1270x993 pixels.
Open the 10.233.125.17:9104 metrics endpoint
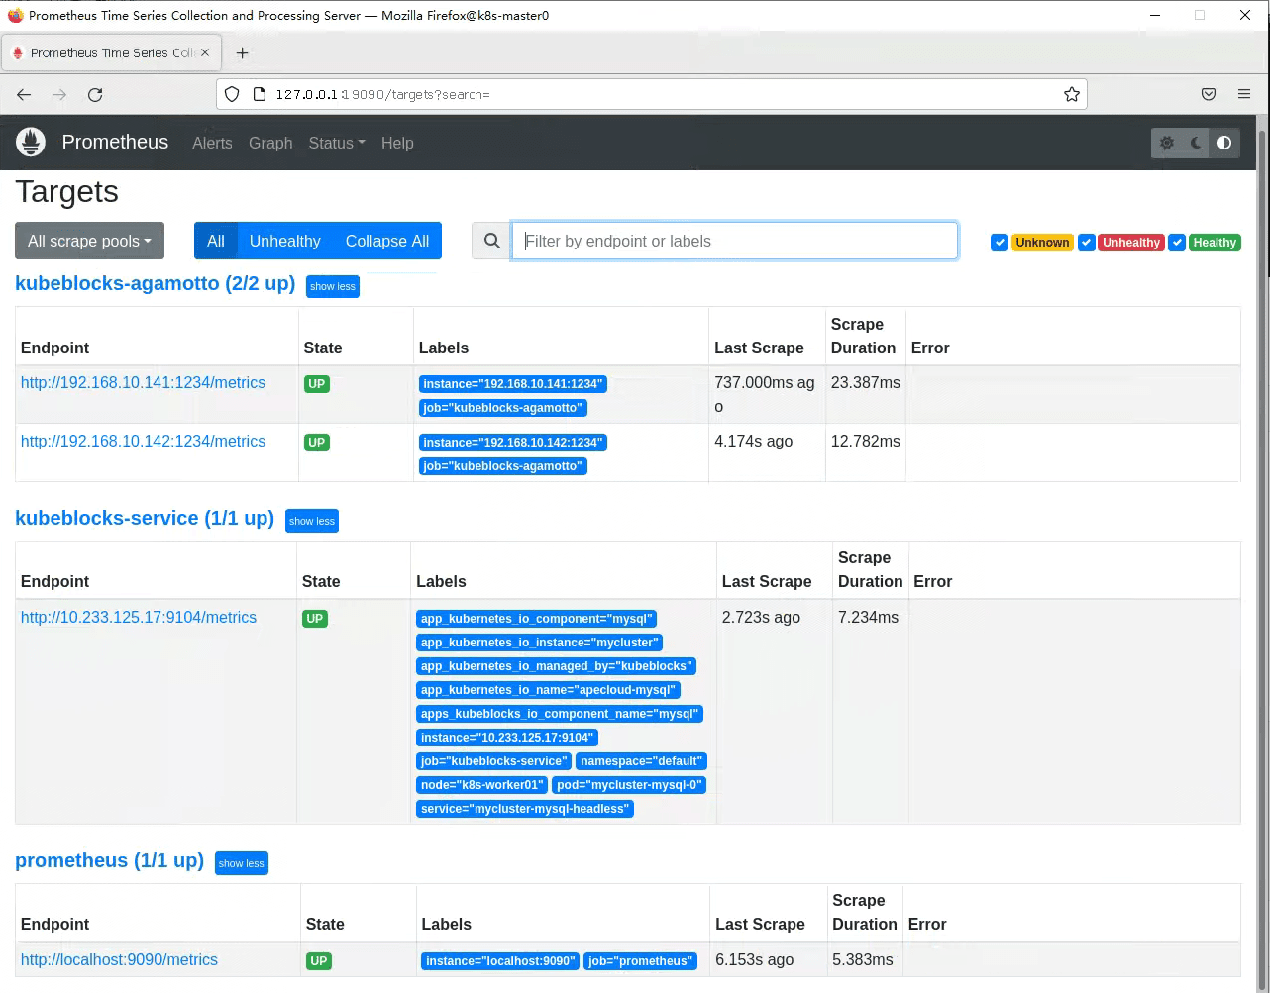139,617
